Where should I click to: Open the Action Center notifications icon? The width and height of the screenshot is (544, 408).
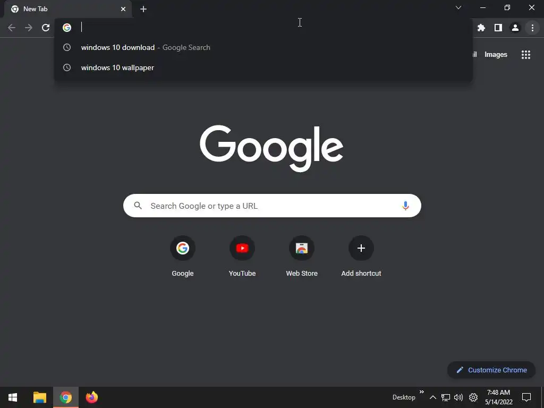pos(526,397)
